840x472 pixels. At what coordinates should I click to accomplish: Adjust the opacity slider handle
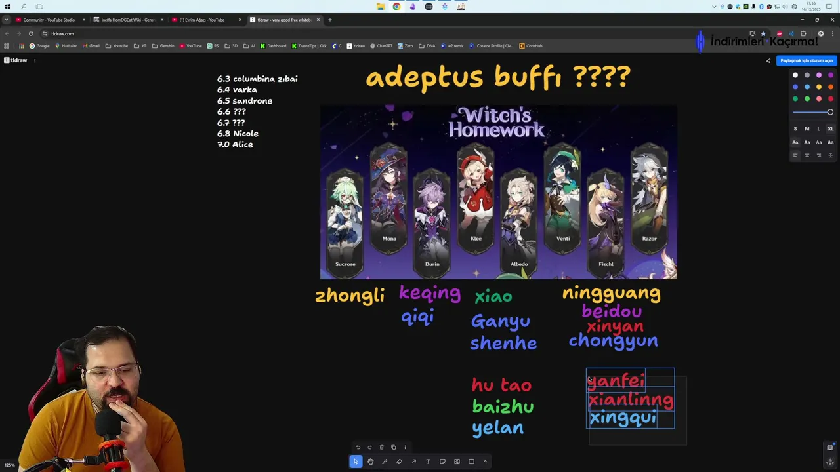[830, 113]
